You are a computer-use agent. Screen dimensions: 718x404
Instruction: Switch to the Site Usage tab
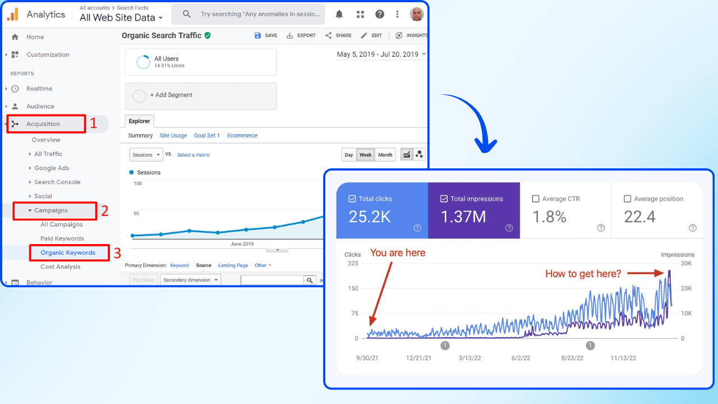coord(173,135)
